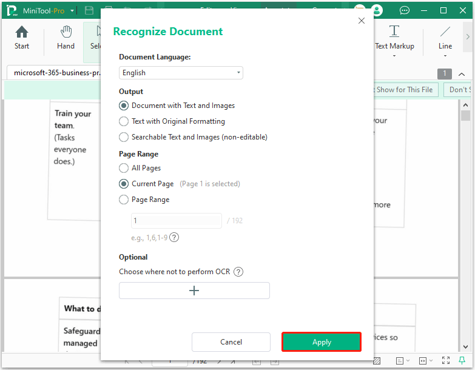Viewport: 475px width, 370px height.
Task: Click the page count badge showing 1
Action: 445,73
